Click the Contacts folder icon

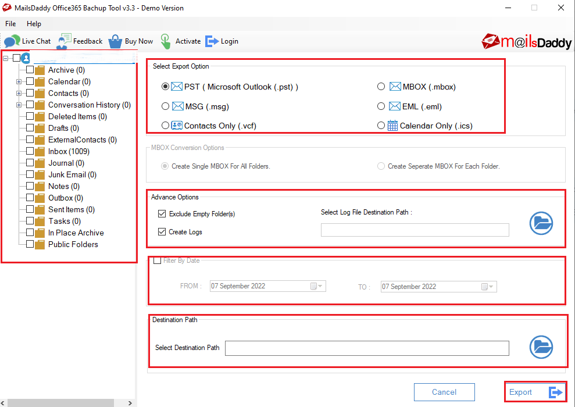pyautogui.click(x=40, y=93)
